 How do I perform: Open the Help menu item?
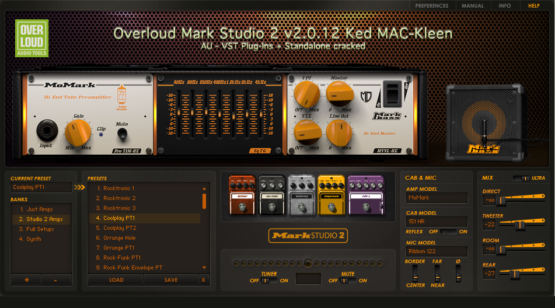[534, 6]
